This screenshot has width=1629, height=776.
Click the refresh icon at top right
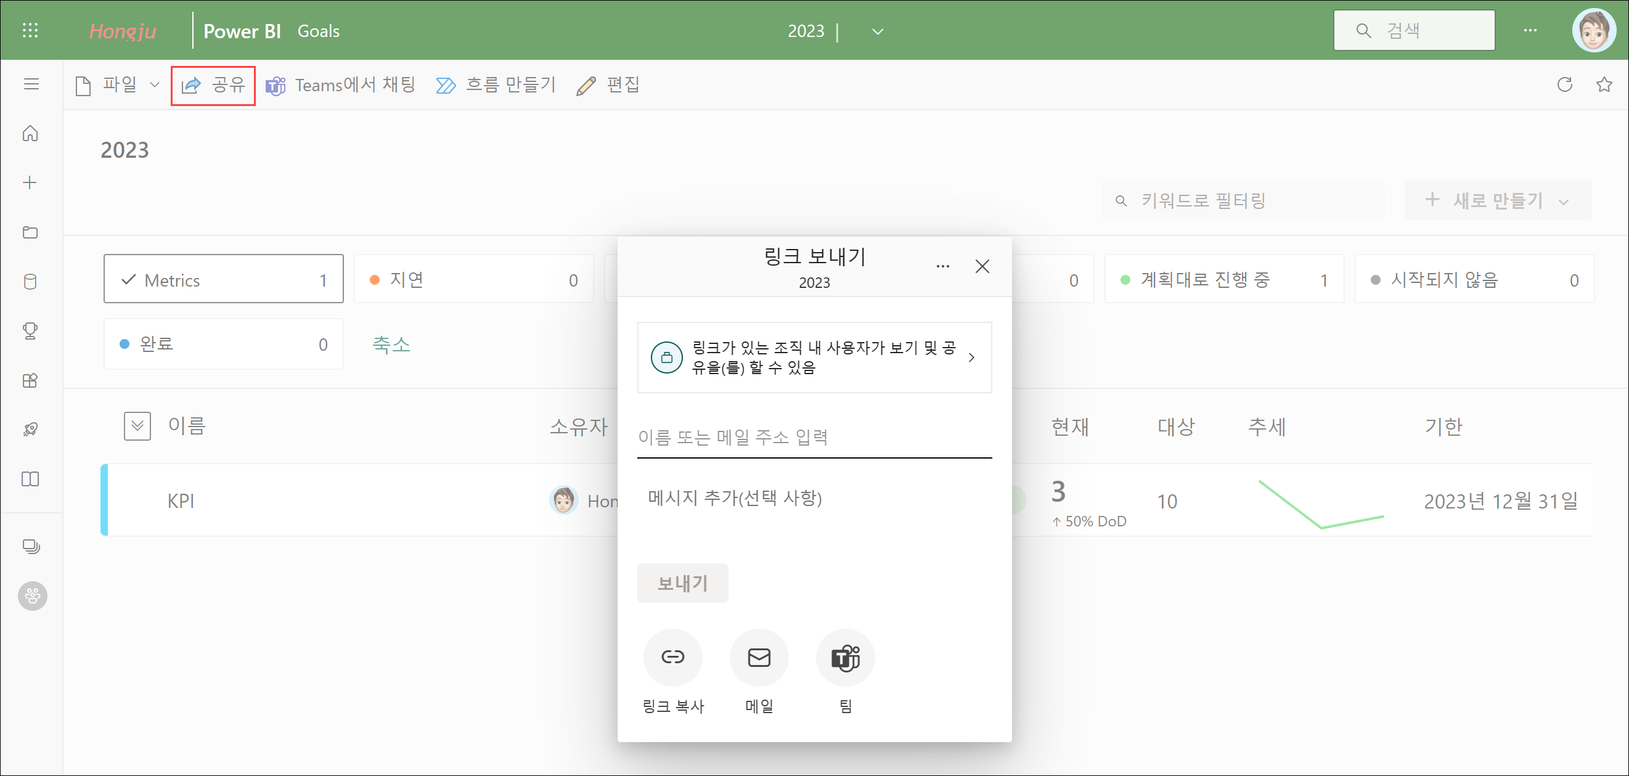(1564, 84)
